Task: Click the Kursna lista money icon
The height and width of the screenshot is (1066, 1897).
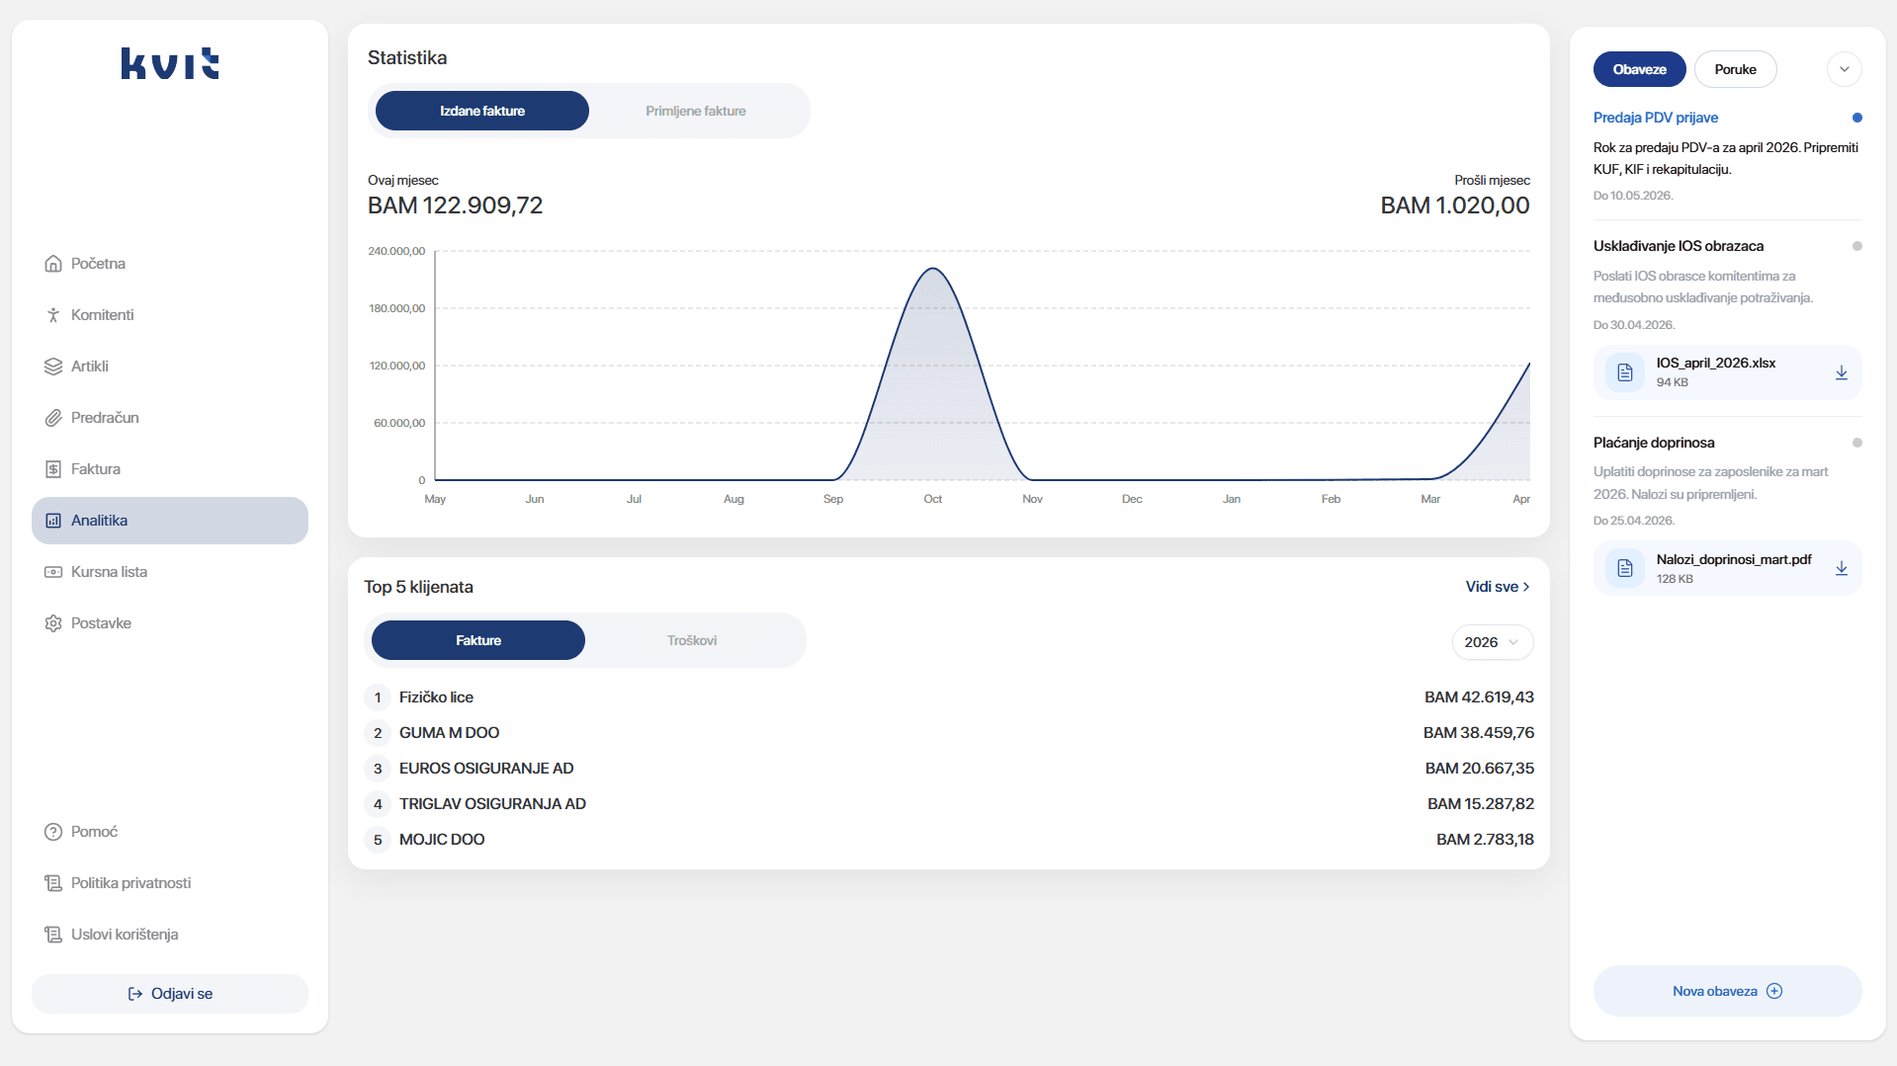Action: point(53,572)
